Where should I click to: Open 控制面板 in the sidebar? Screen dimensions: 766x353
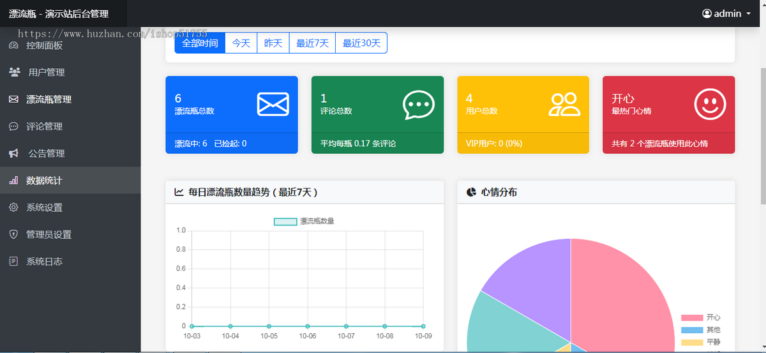coord(70,45)
